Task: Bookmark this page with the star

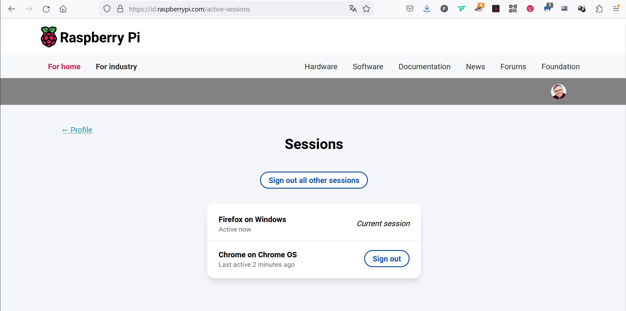Action: pos(366,9)
